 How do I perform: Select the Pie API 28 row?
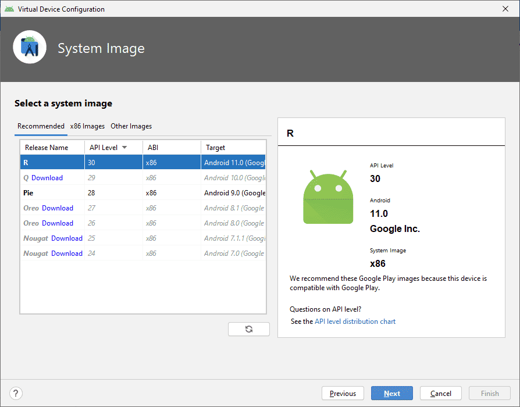click(x=143, y=193)
